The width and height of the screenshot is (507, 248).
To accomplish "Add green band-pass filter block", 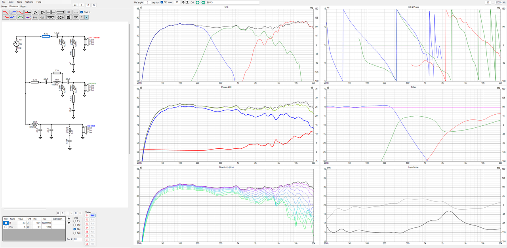I will pos(20,17).
